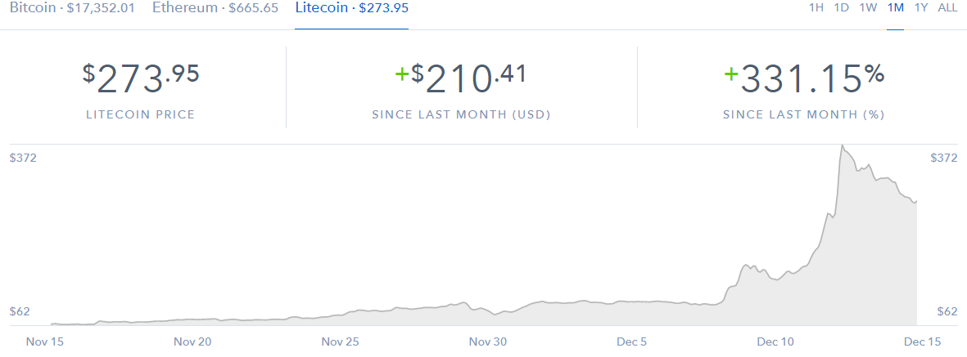Open the Ethereum price tab
This screenshot has width=967, height=357.
(x=215, y=8)
